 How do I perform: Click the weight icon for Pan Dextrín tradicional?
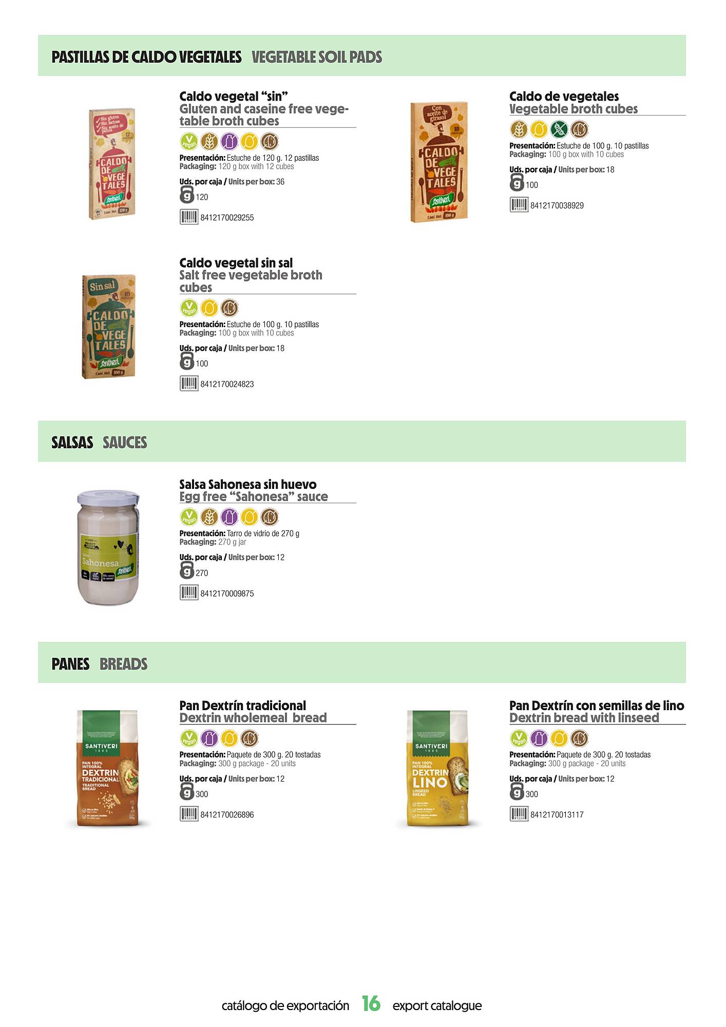187,792
